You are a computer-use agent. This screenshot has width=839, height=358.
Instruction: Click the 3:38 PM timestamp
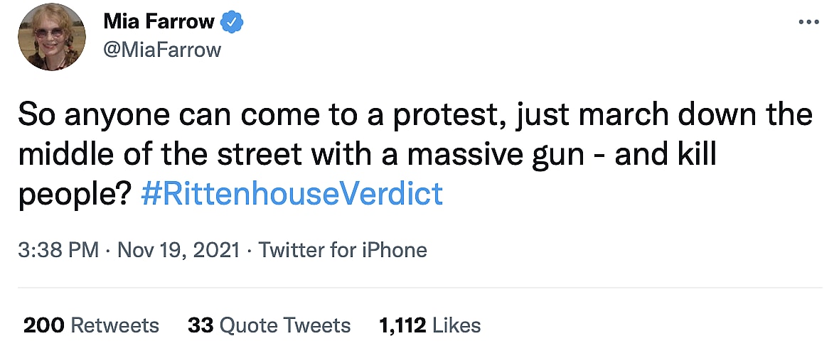58,250
